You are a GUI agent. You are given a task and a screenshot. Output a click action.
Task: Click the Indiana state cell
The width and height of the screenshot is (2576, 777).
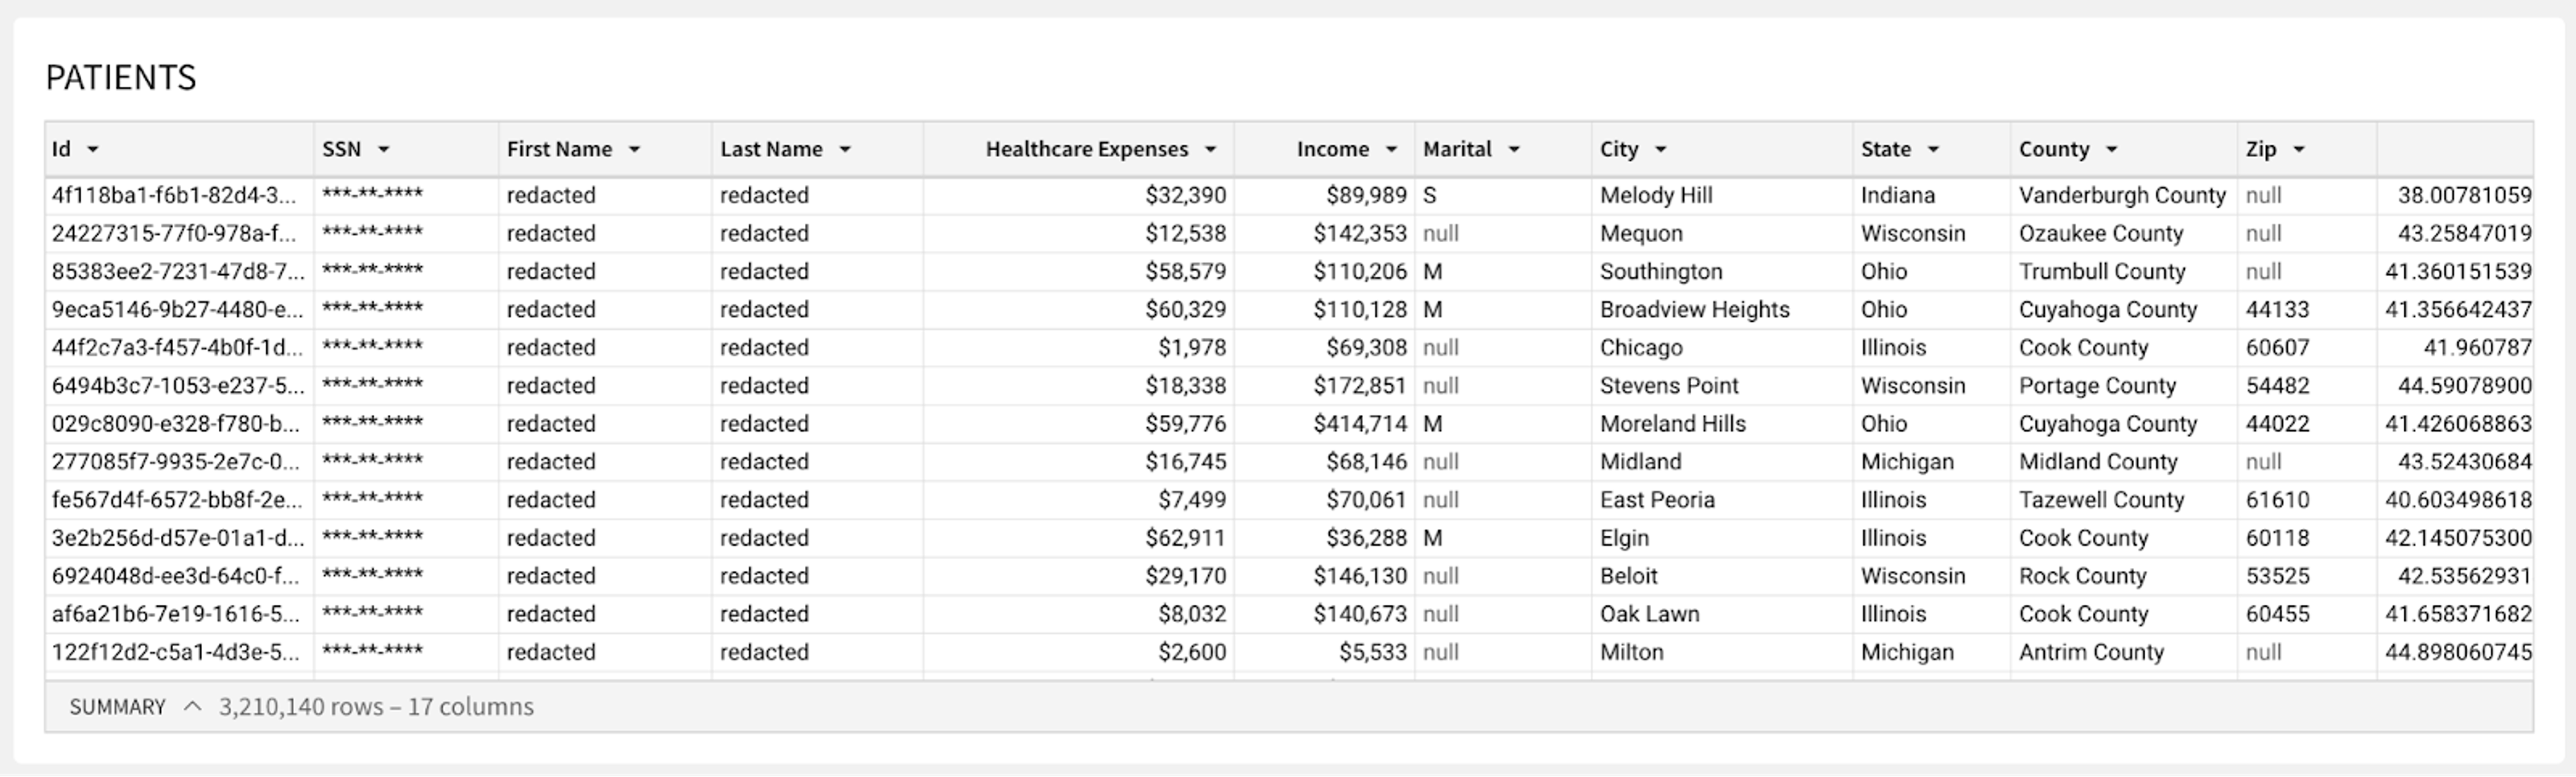click(x=1932, y=196)
